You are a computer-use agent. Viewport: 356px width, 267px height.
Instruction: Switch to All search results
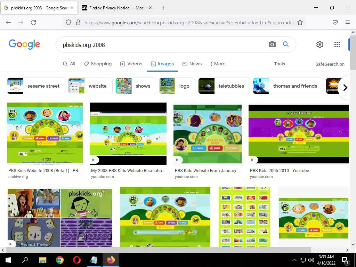69,64
